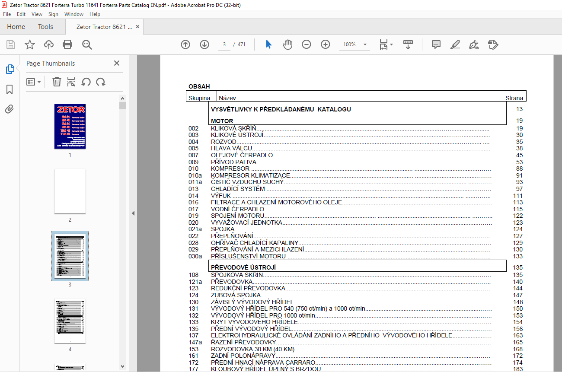
Task: Click the PŘEVODOVÉ ÚSTROJÍ section heading
Action: pos(243,267)
